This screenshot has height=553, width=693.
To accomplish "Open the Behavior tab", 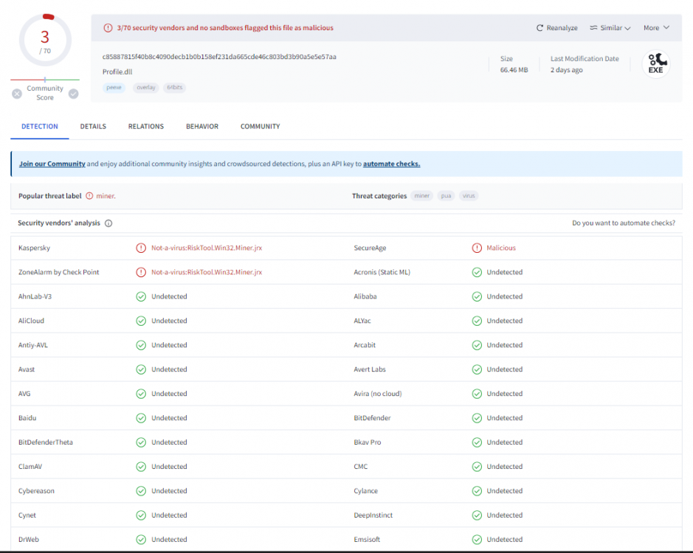I will (201, 127).
